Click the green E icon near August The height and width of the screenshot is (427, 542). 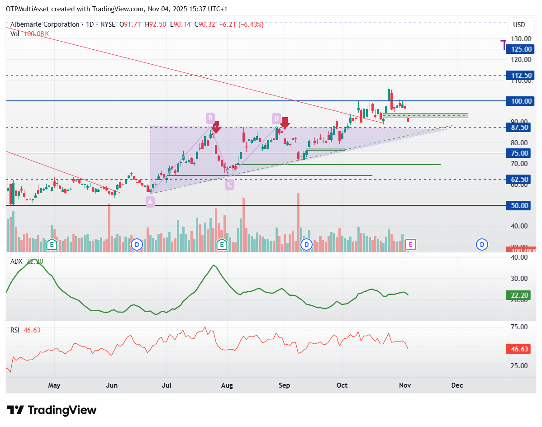pos(222,245)
